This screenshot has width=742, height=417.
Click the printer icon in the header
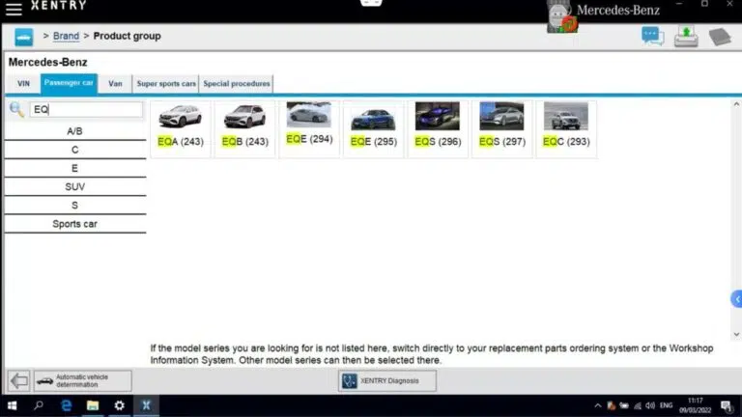pyautogui.click(x=686, y=37)
